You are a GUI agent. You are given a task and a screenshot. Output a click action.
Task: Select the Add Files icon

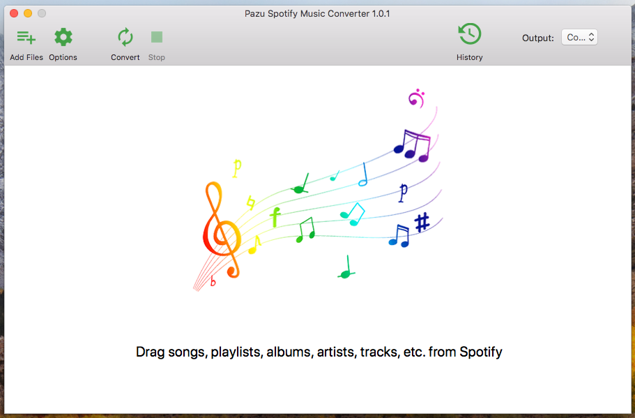pos(26,37)
